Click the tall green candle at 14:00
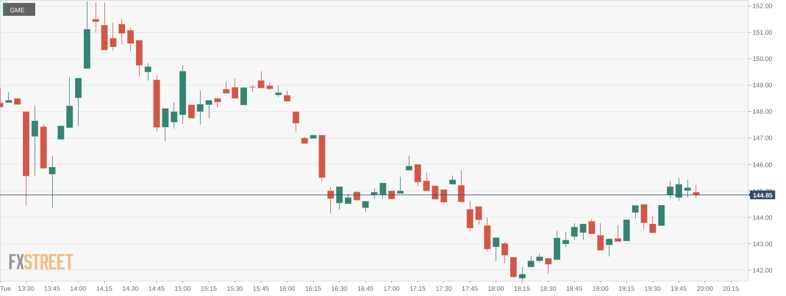 click(87, 49)
